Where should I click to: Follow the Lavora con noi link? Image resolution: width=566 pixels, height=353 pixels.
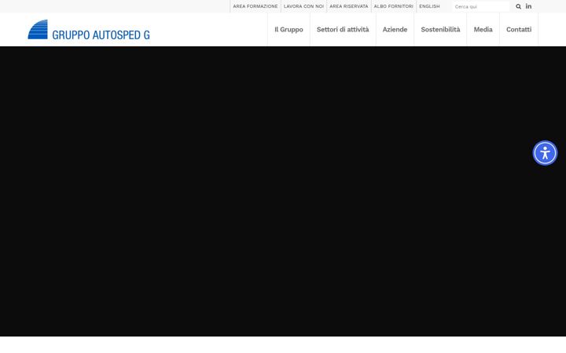(x=303, y=6)
